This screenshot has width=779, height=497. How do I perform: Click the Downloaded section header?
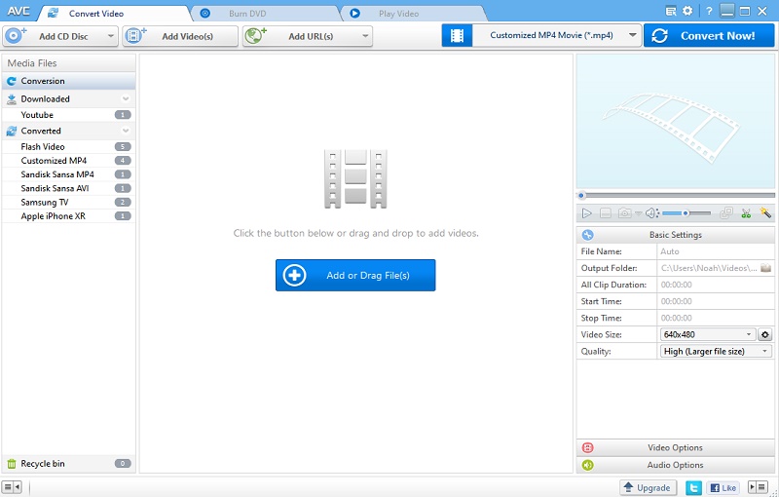(68, 98)
